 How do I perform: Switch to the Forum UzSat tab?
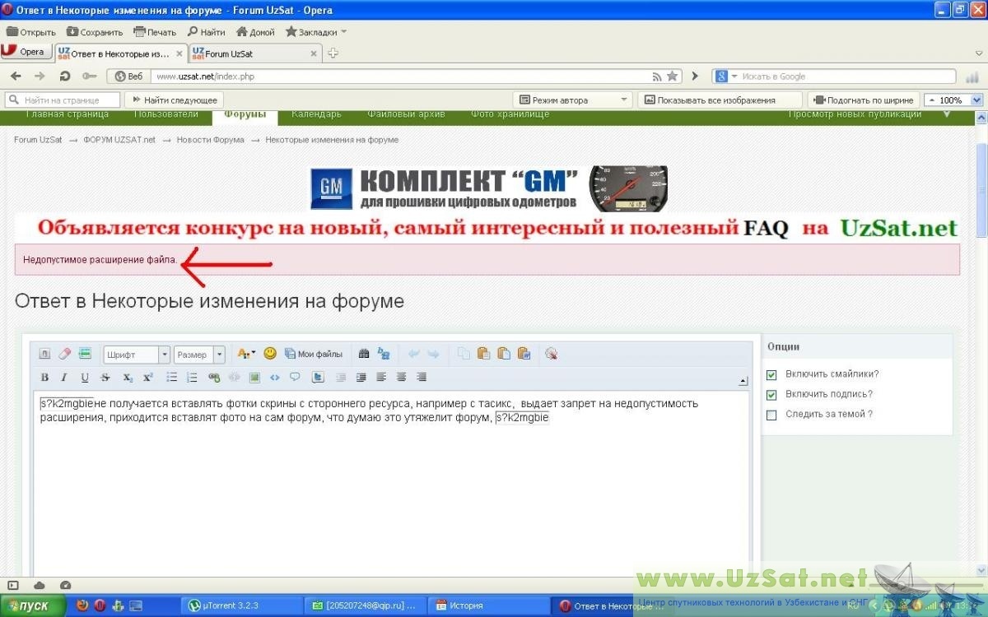254,53
